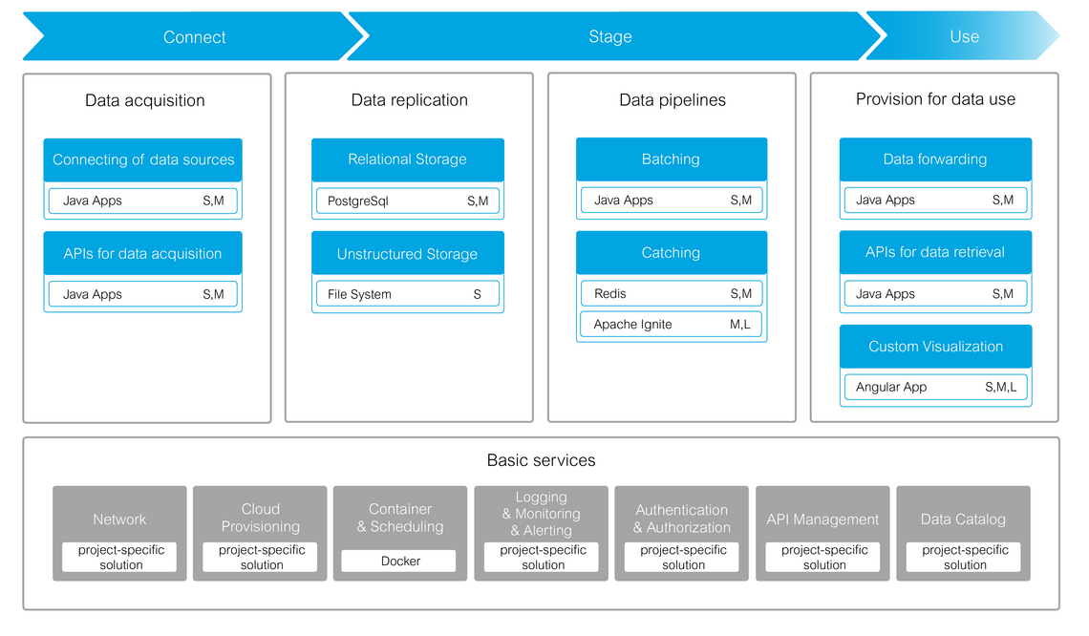The image size is (1089, 636).
Task: Collapse the Basic services section
Action: click(x=541, y=460)
